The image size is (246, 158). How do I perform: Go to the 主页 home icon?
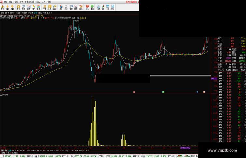click(2, 7)
